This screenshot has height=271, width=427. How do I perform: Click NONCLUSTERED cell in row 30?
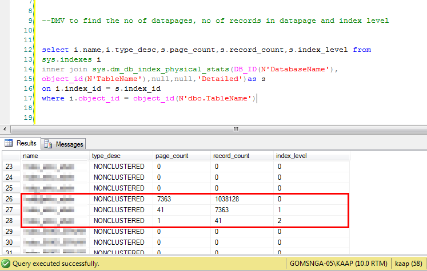click(x=121, y=242)
